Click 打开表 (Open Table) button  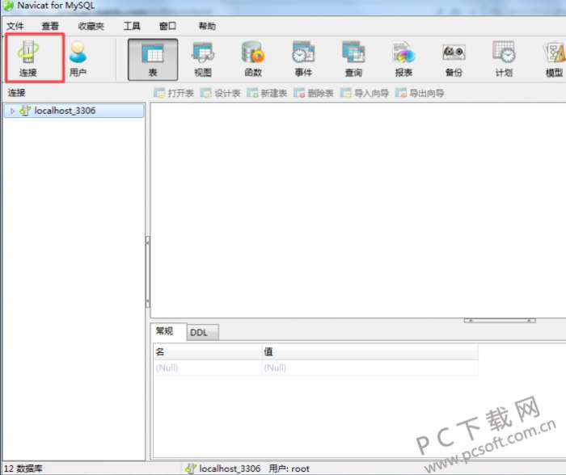click(174, 93)
